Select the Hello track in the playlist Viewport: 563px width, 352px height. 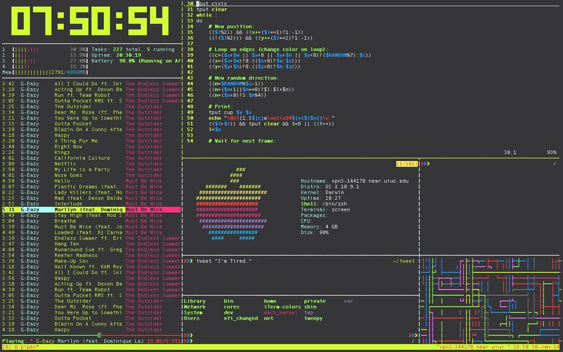pyautogui.click(x=62, y=180)
